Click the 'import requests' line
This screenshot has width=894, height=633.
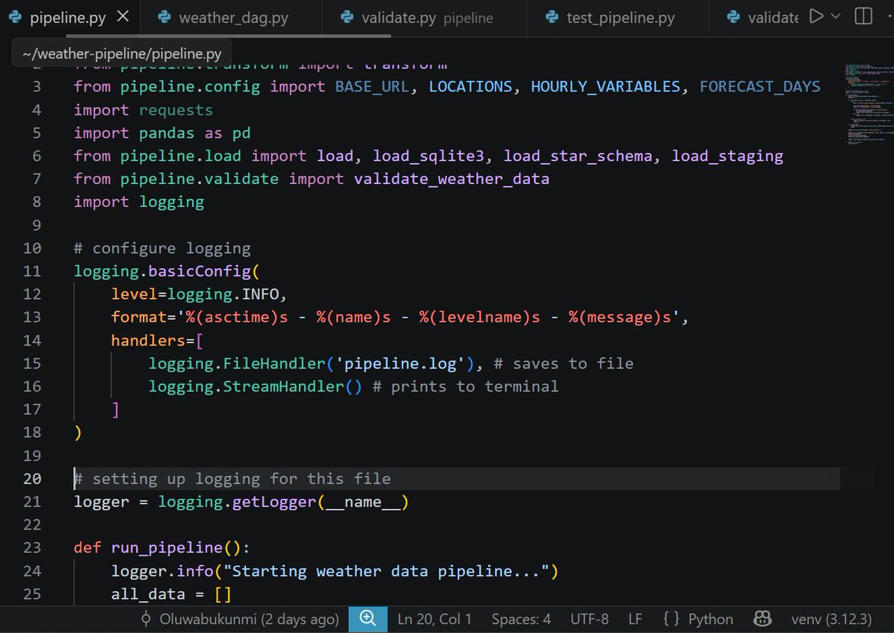[143, 110]
